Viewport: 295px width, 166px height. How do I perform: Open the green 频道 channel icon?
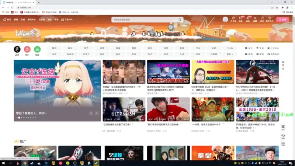click(37, 49)
